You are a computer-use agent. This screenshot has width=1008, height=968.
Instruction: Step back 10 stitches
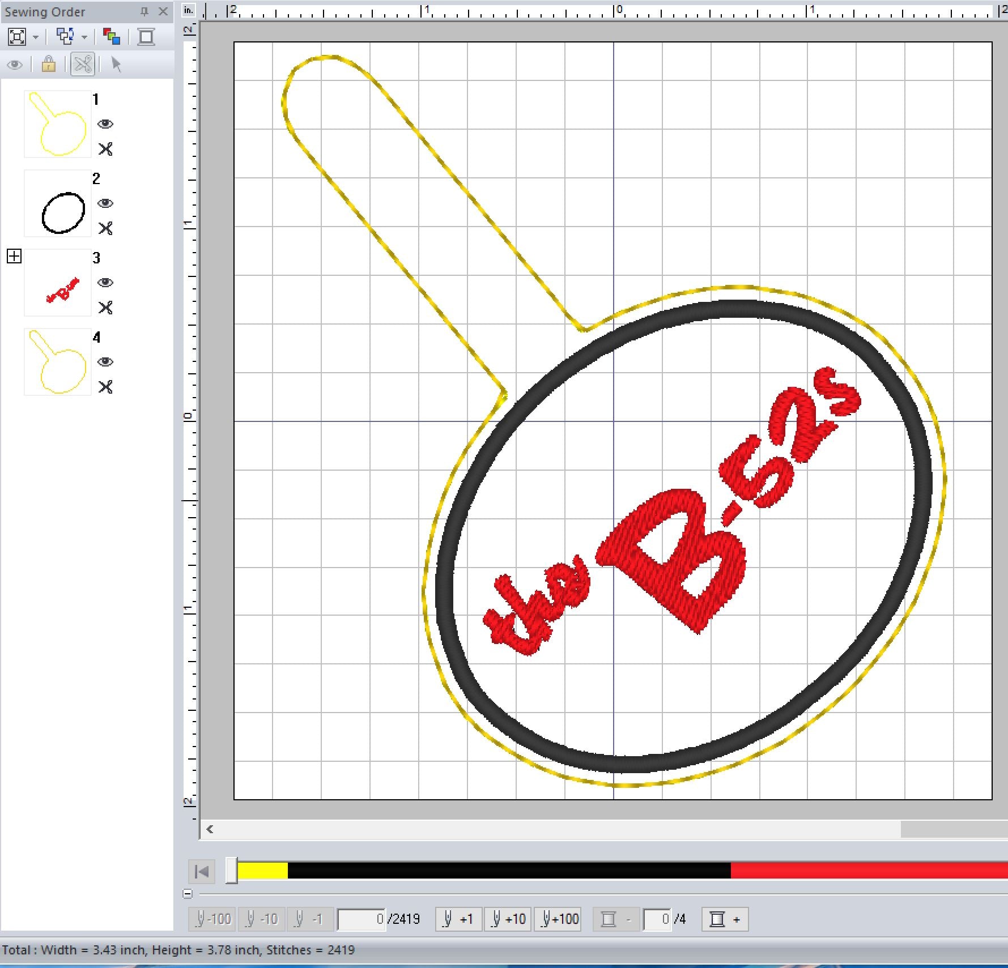click(x=261, y=919)
